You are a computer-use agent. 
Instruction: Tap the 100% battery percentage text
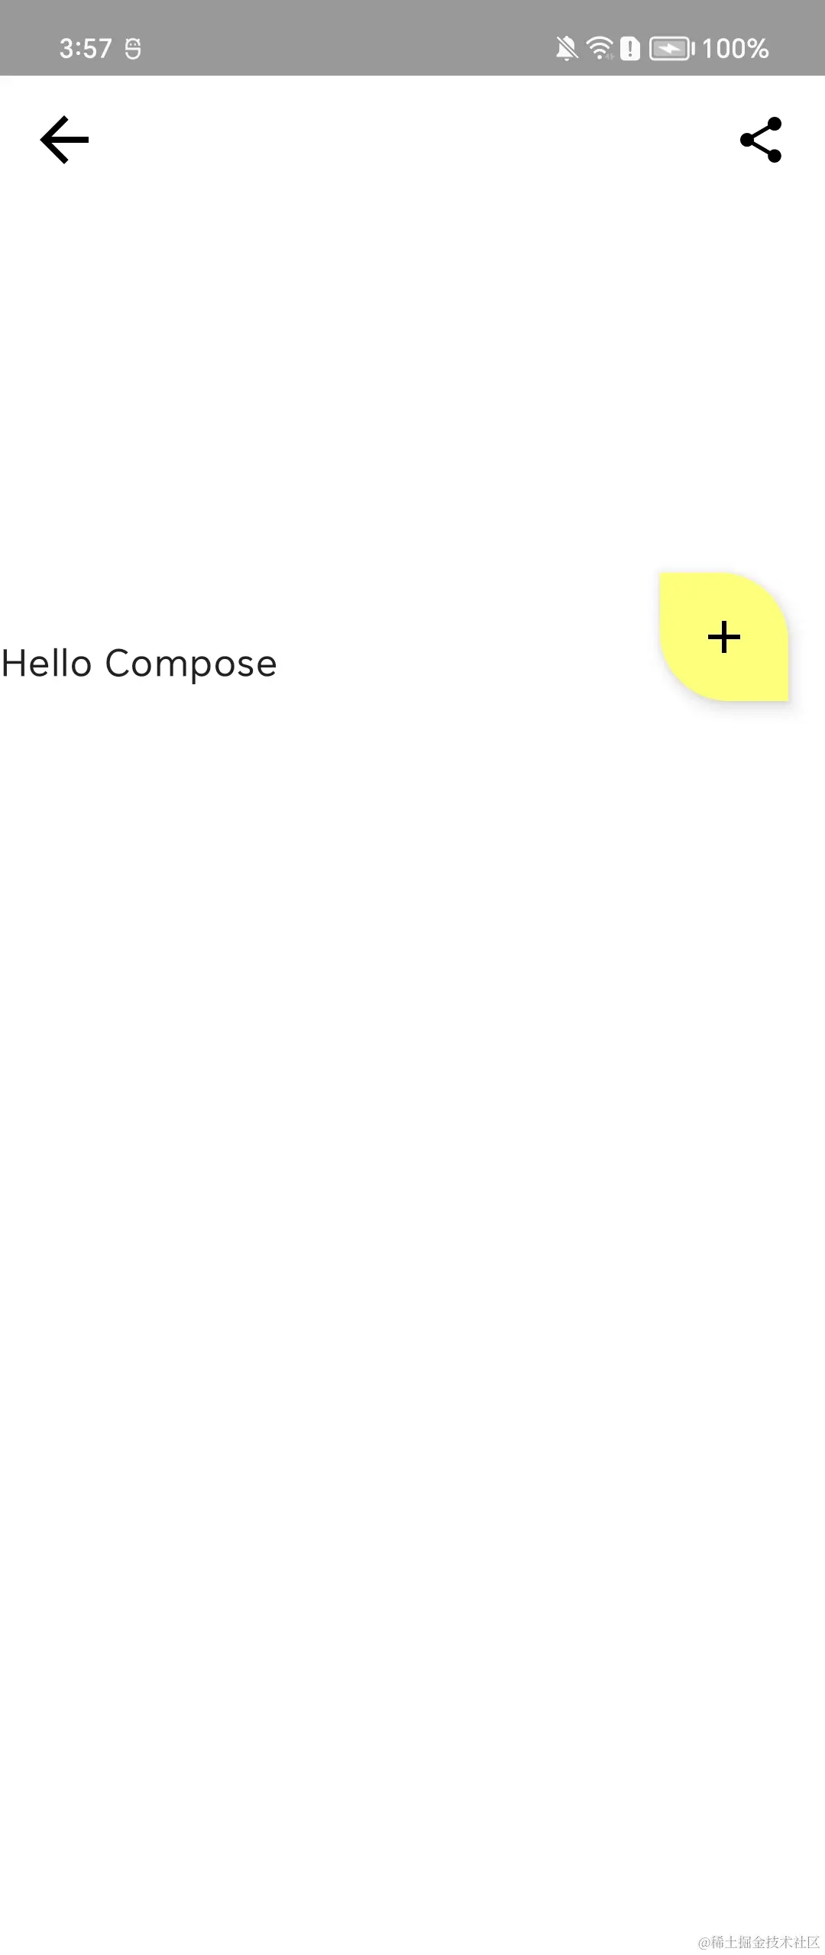click(735, 49)
